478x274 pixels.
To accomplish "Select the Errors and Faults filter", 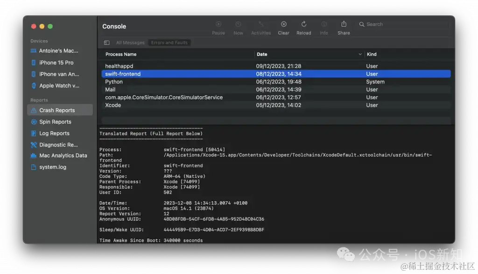I will [169, 42].
